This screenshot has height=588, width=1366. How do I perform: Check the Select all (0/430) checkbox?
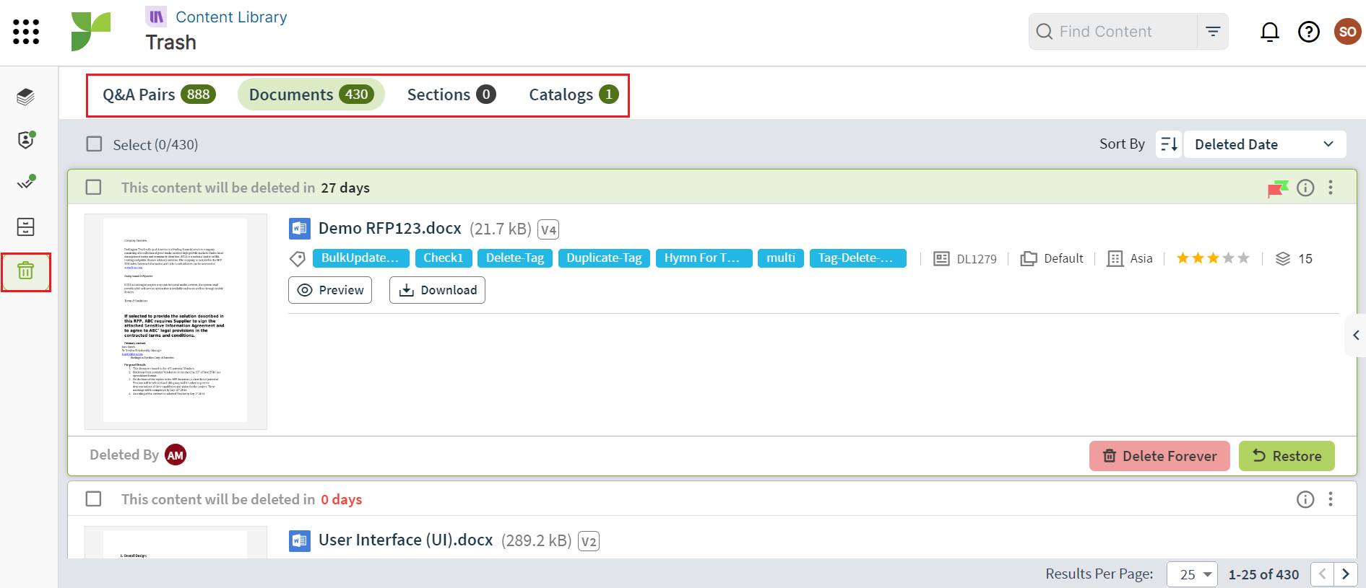pyautogui.click(x=94, y=144)
